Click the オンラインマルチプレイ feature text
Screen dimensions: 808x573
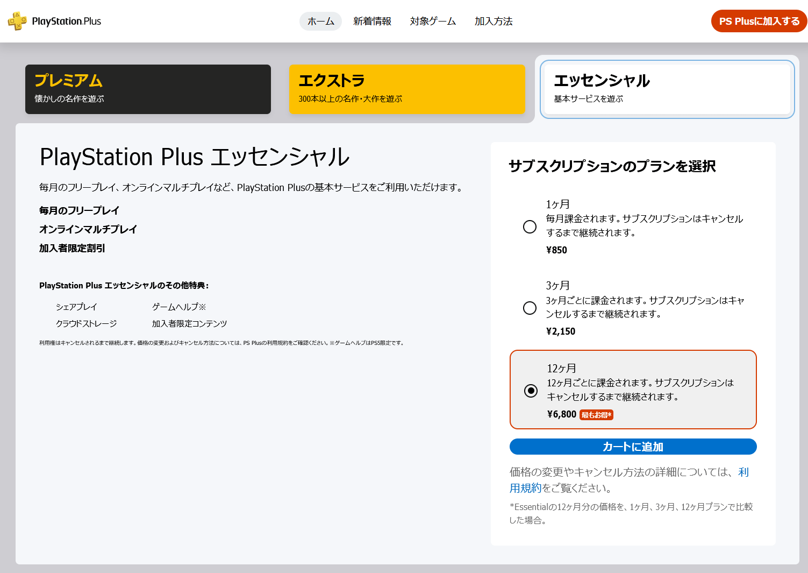[x=88, y=229]
